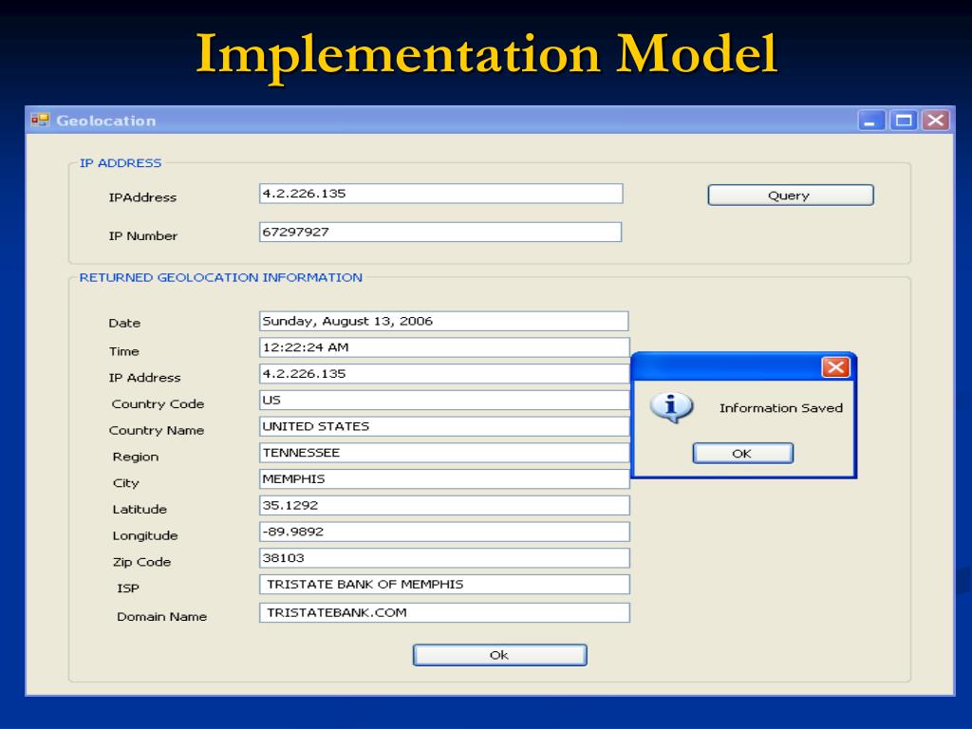Click the 'IP ADDRESS' group heading
The image size is (972, 729).
[121, 163]
